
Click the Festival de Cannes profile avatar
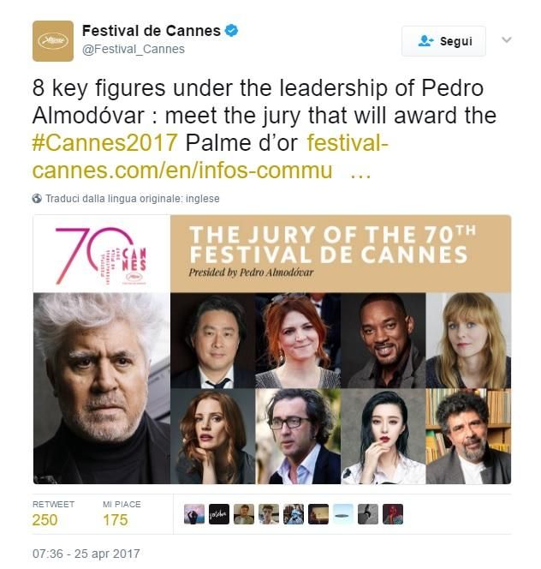click(53, 40)
